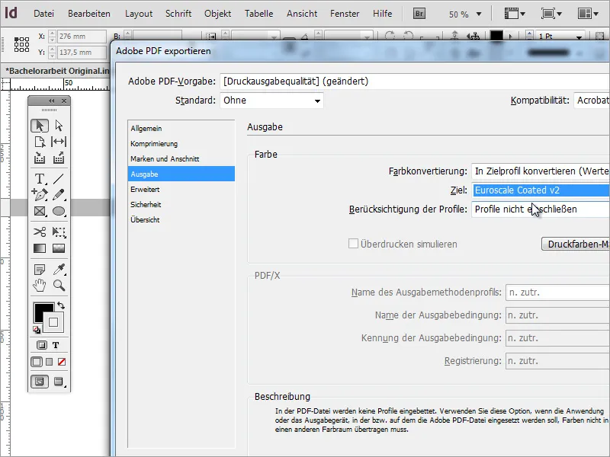Select the Type tool

pos(40,179)
